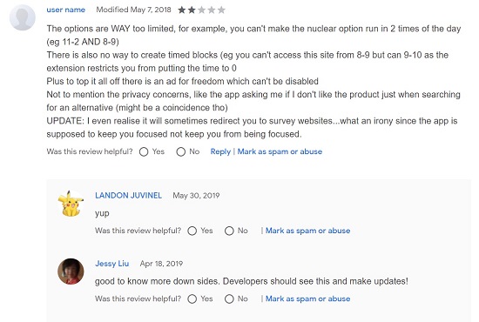The width and height of the screenshot is (479, 322).
Task: Click the fifth empty rating star
Action: (221, 10)
